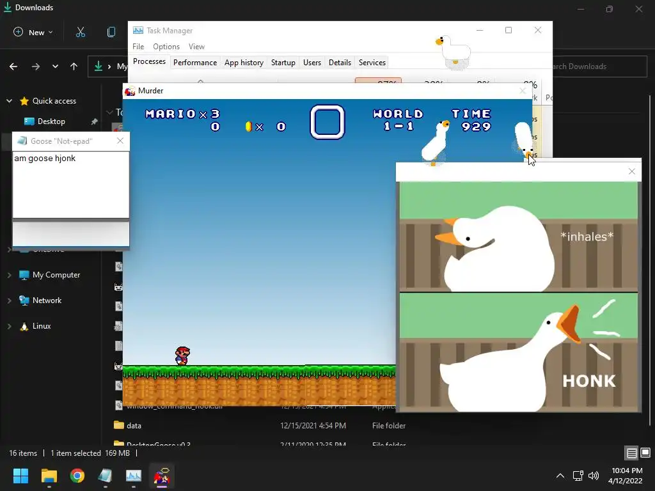Click inside the Search Downloads box
The image size is (655, 491).
(x=599, y=66)
